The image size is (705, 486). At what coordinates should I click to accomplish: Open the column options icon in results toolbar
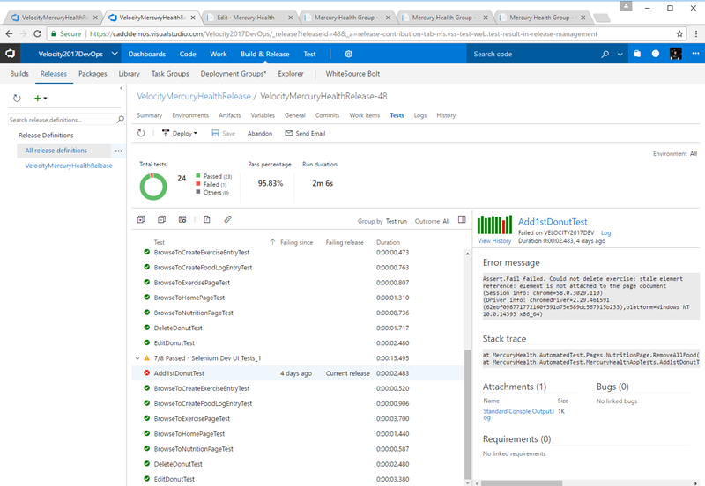182,219
